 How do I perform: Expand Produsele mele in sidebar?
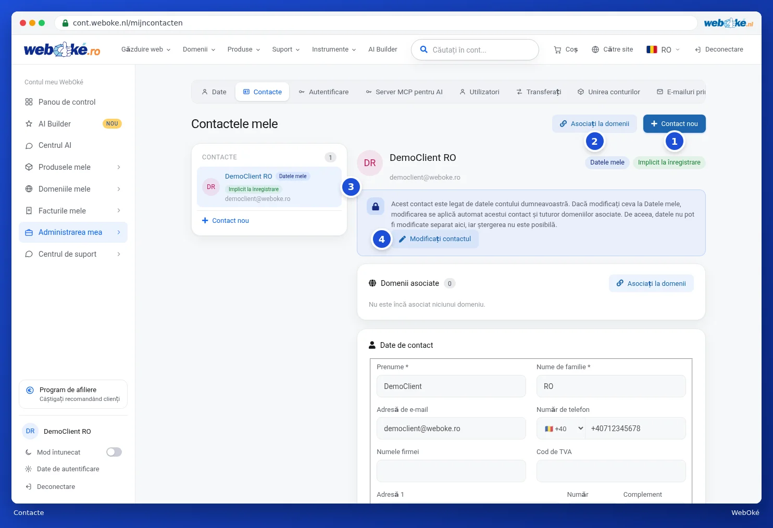(73, 167)
